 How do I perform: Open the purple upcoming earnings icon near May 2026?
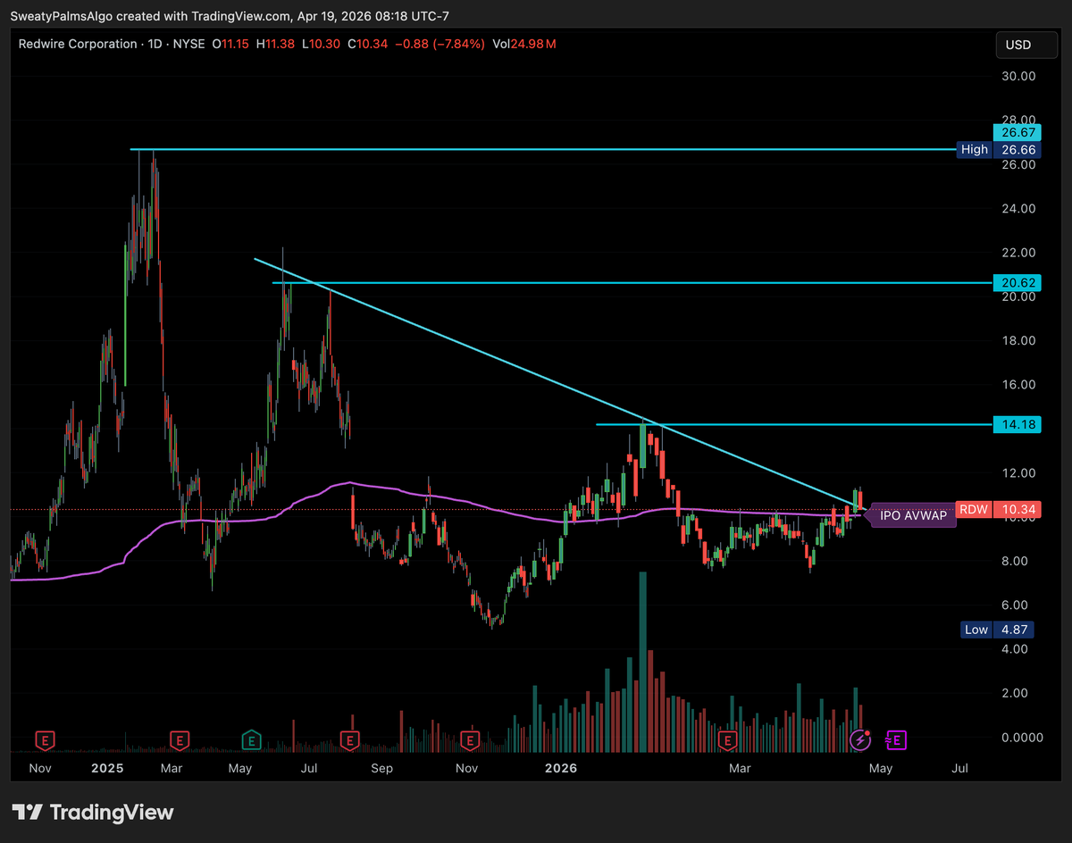pos(896,739)
